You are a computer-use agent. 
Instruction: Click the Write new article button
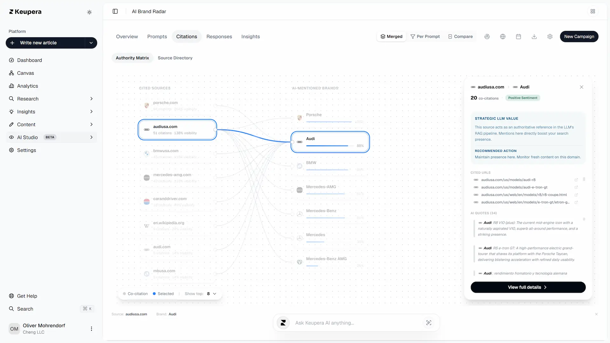pos(45,43)
